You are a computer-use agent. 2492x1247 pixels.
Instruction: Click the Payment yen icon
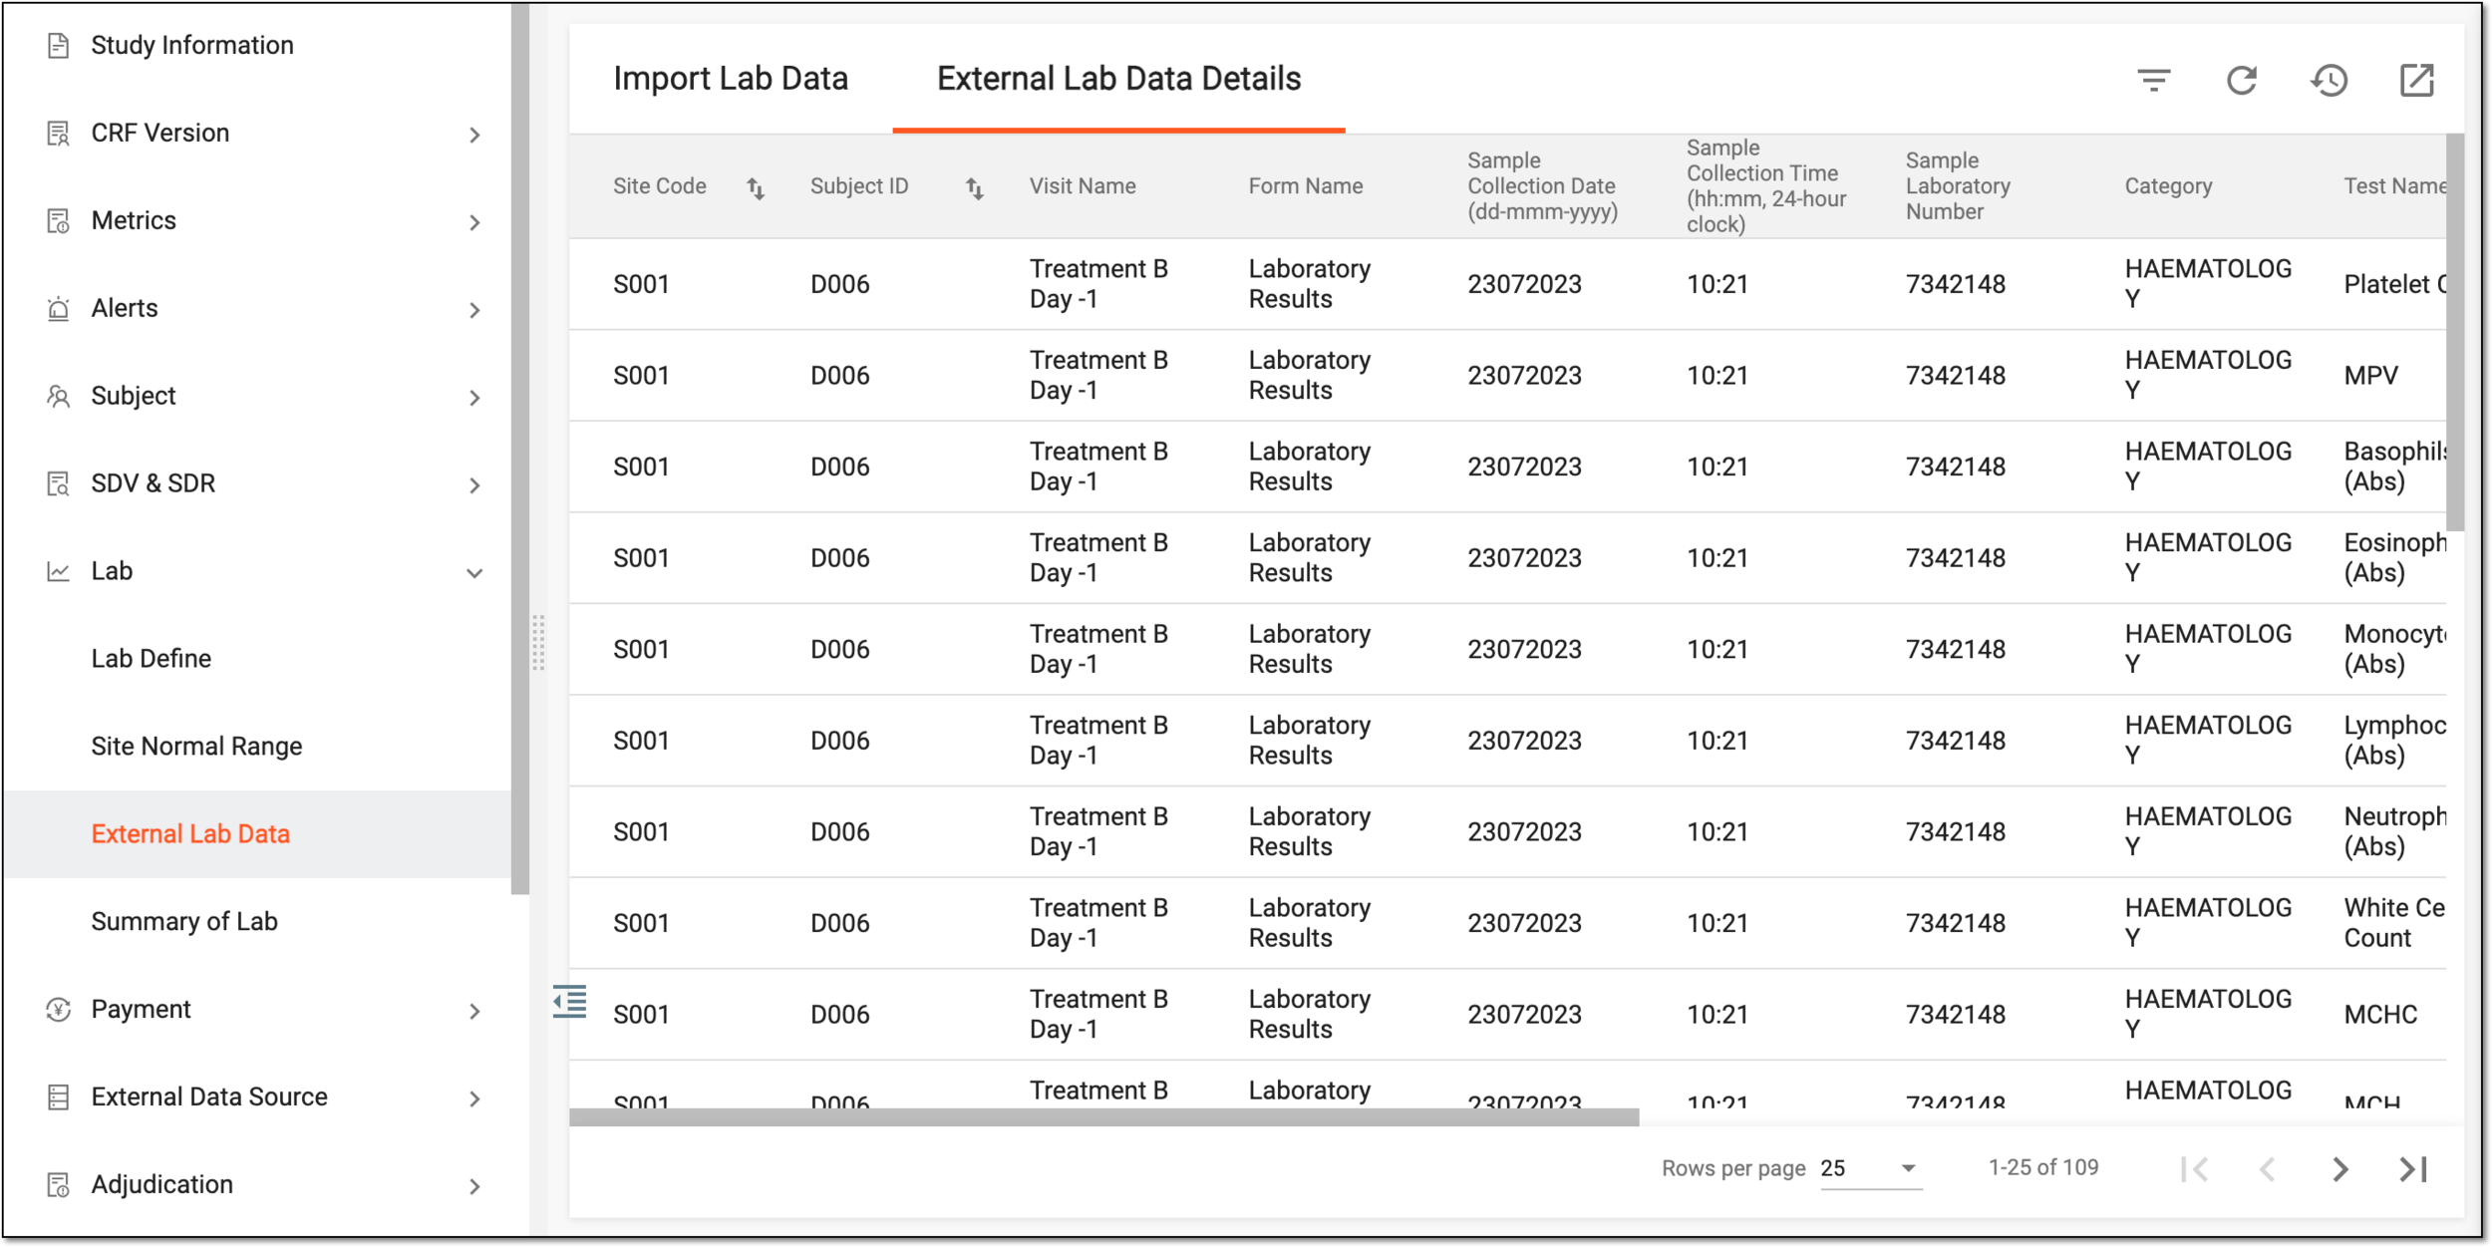[x=59, y=1010]
